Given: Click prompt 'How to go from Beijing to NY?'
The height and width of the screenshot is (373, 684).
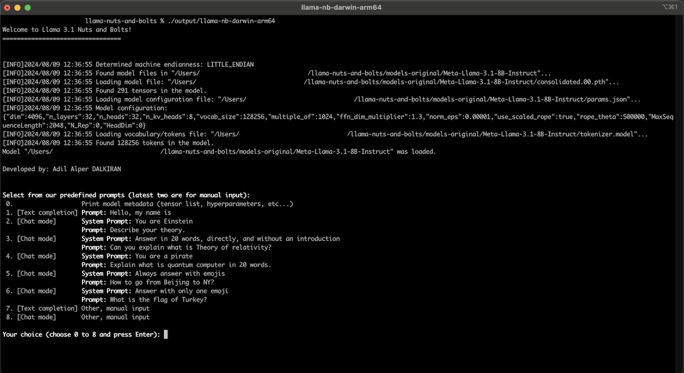Looking at the screenshot, I should [162, 282].
